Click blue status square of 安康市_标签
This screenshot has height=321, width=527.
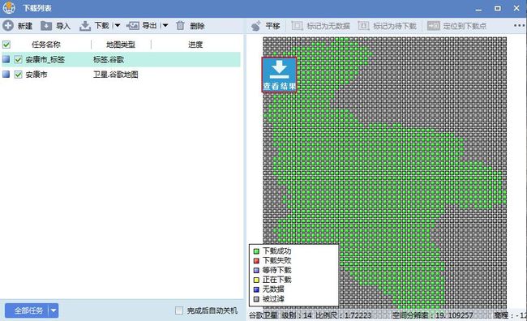(x=6, y=59)
